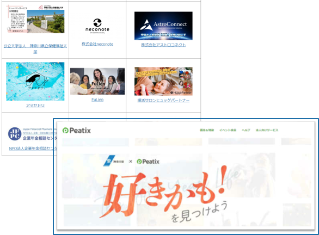Click the 好きかも! headline banner
Viewport: 319px width, 235px height.
coord(164,191)
